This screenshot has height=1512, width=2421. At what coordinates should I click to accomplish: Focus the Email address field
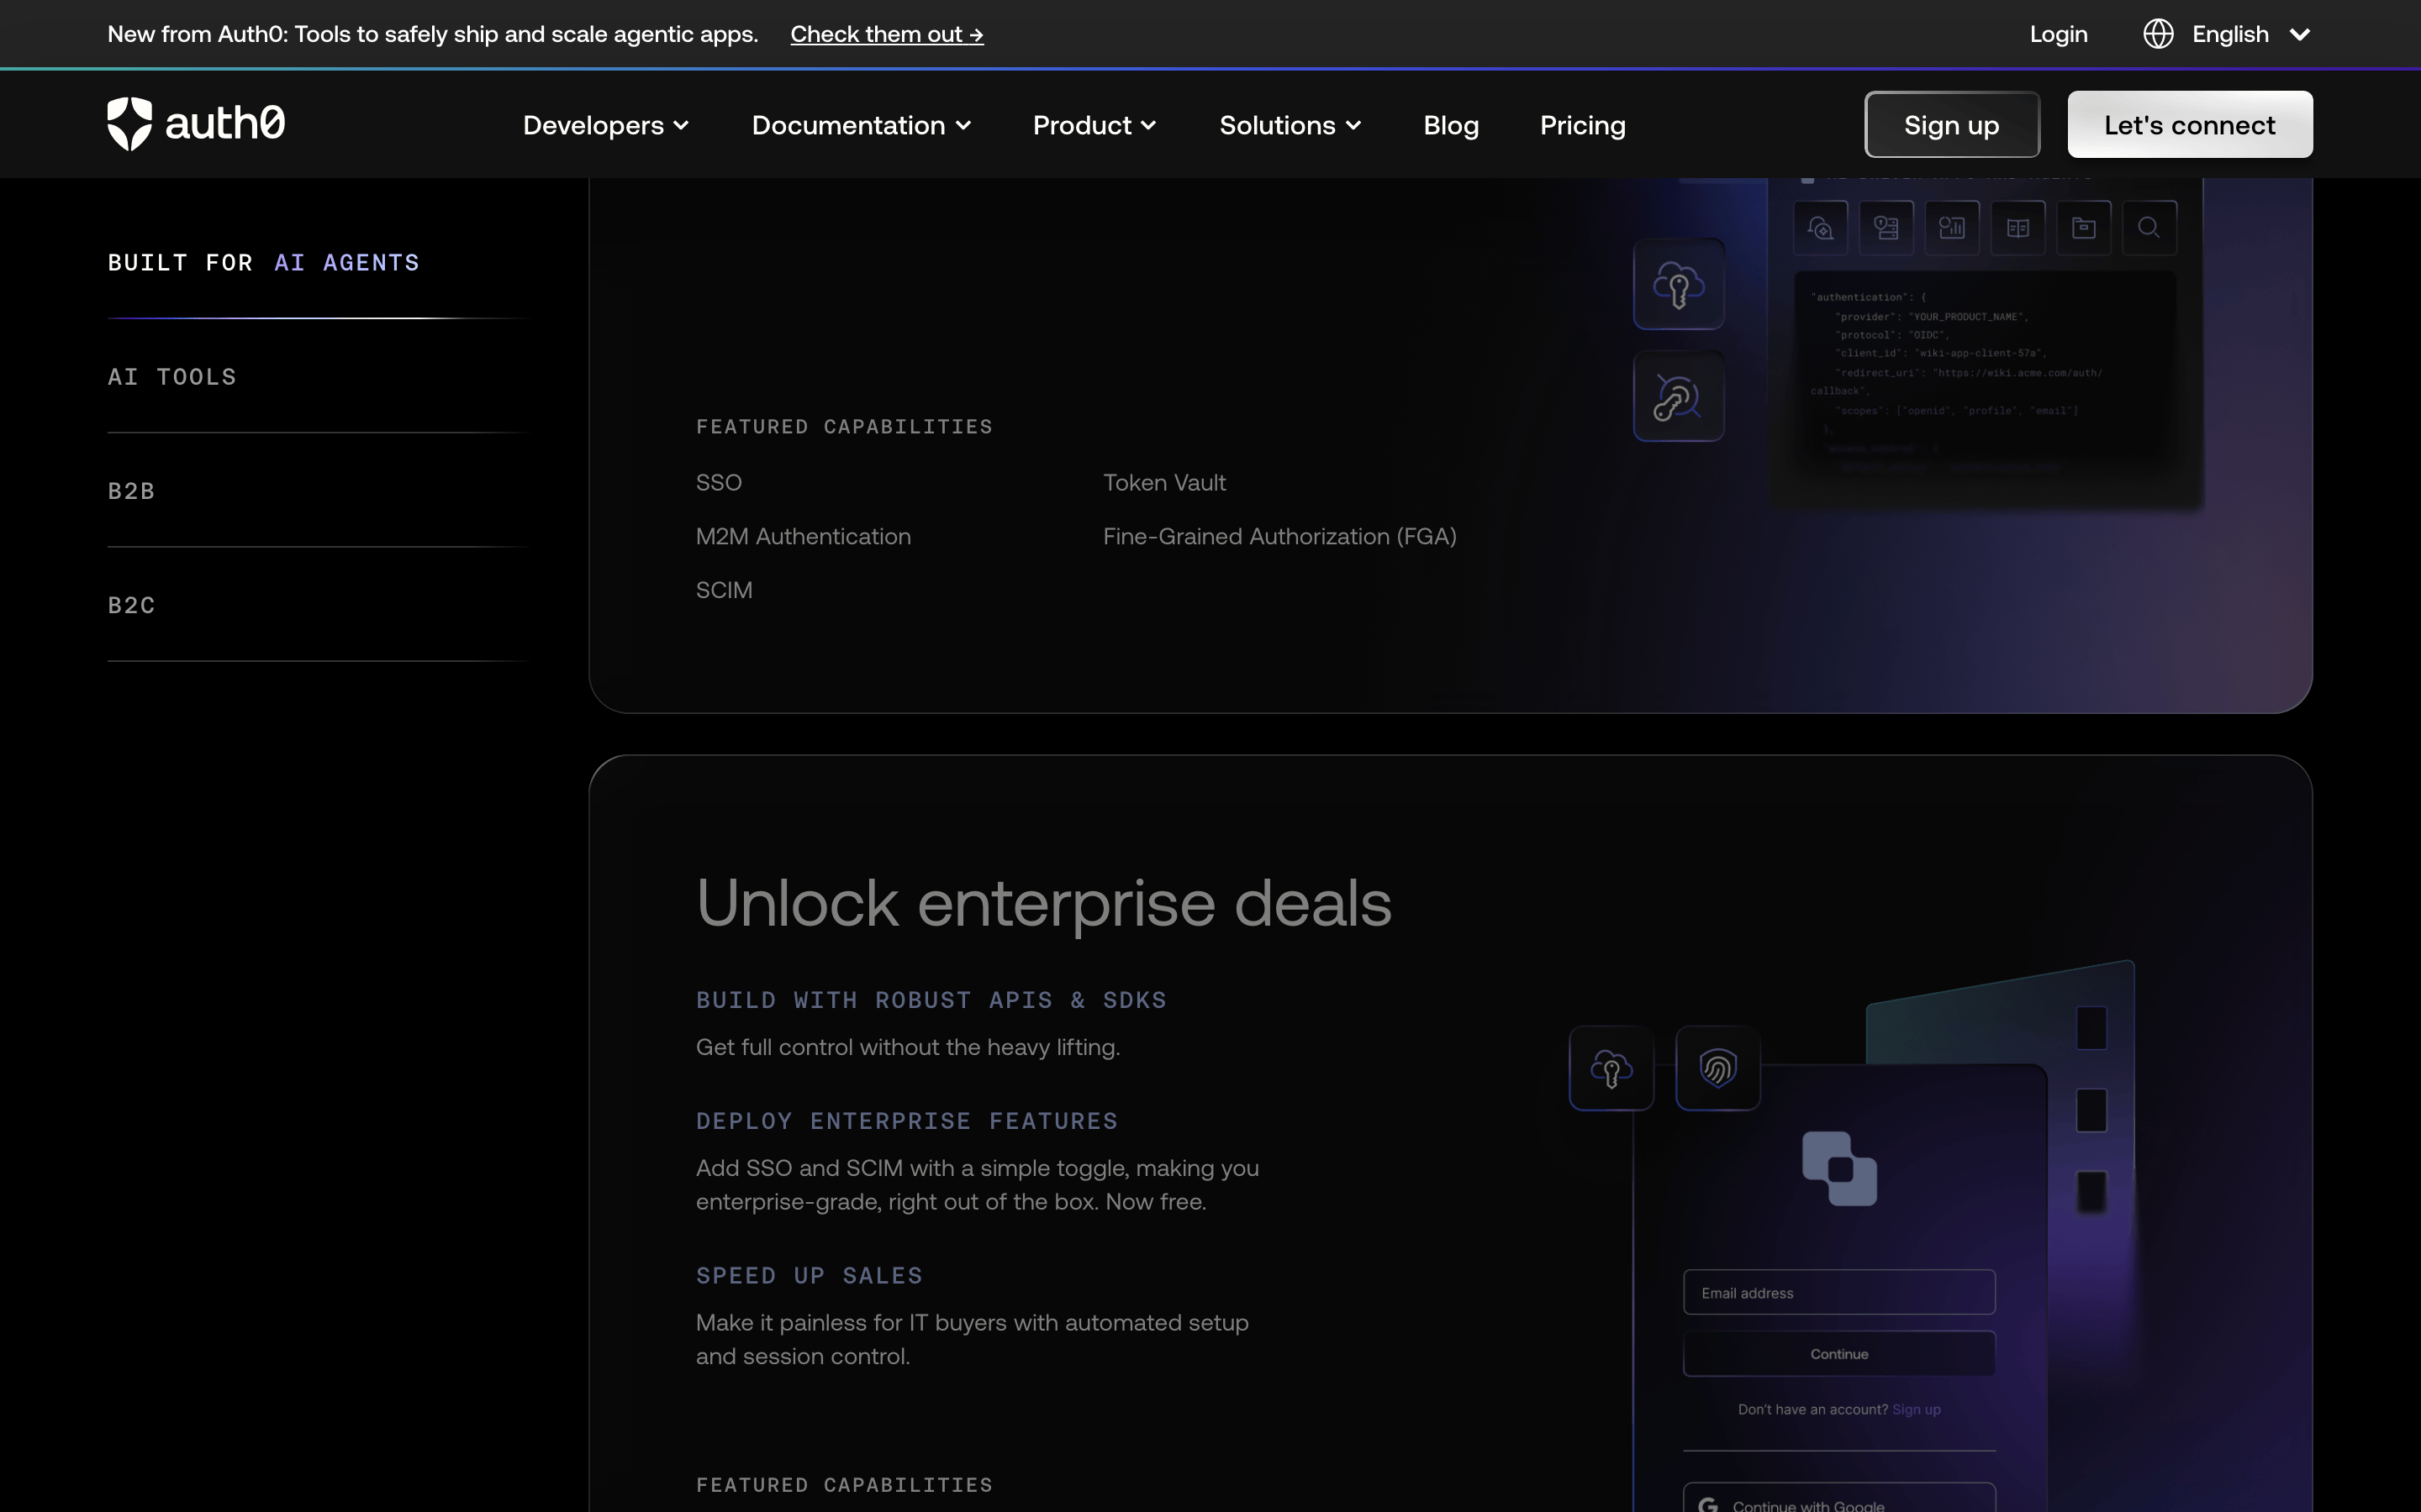pos(1838,1293)
